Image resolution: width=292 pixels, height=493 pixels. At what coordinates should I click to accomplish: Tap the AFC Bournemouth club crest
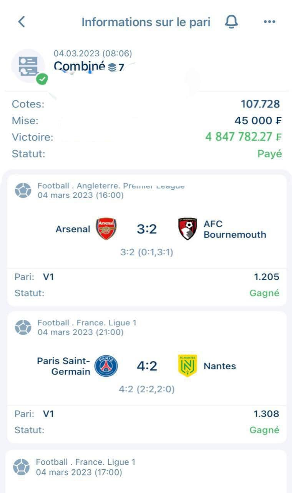click(188, 229)
